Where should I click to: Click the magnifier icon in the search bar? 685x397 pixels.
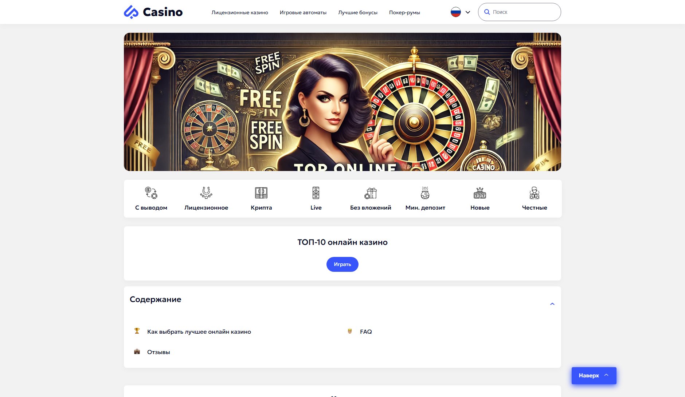(488, 12)
